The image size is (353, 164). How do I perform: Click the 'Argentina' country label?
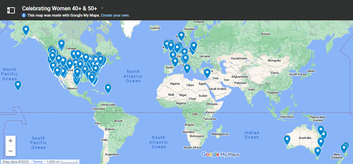[x=112, y=155]
